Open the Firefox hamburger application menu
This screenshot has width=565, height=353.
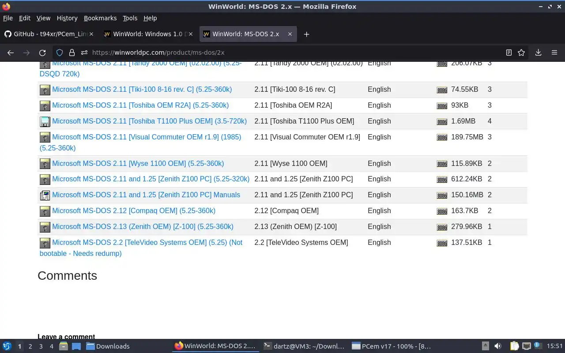(x=554, y=53)
